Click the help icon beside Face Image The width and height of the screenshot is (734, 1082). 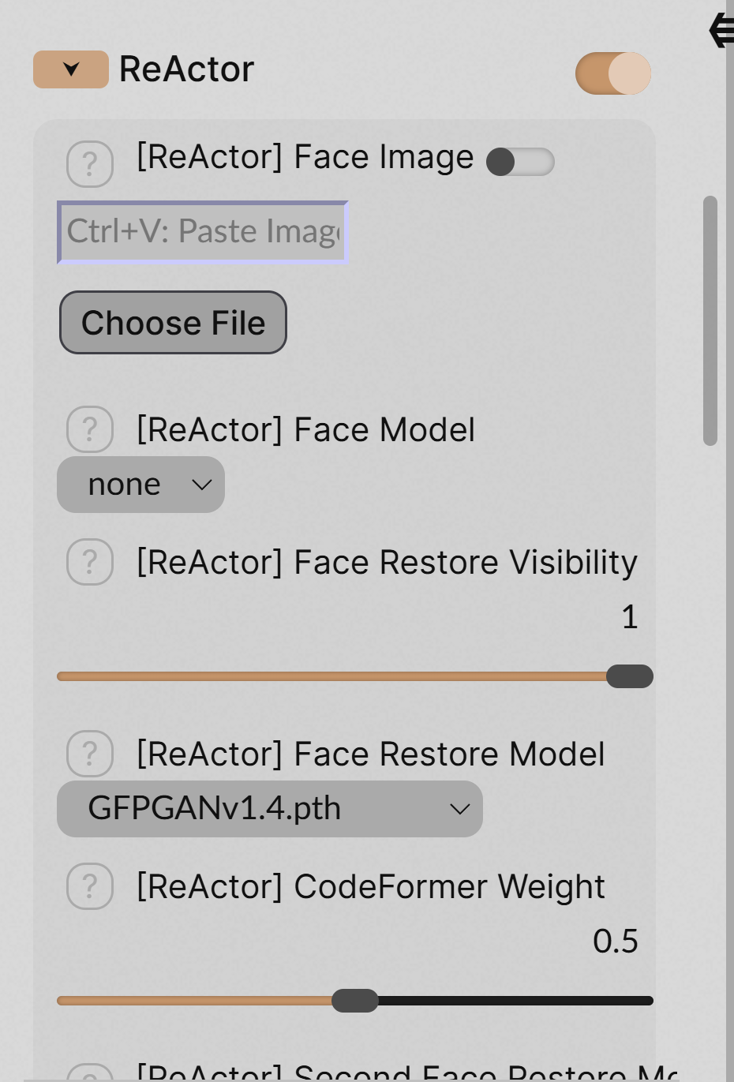pos(89,163)
